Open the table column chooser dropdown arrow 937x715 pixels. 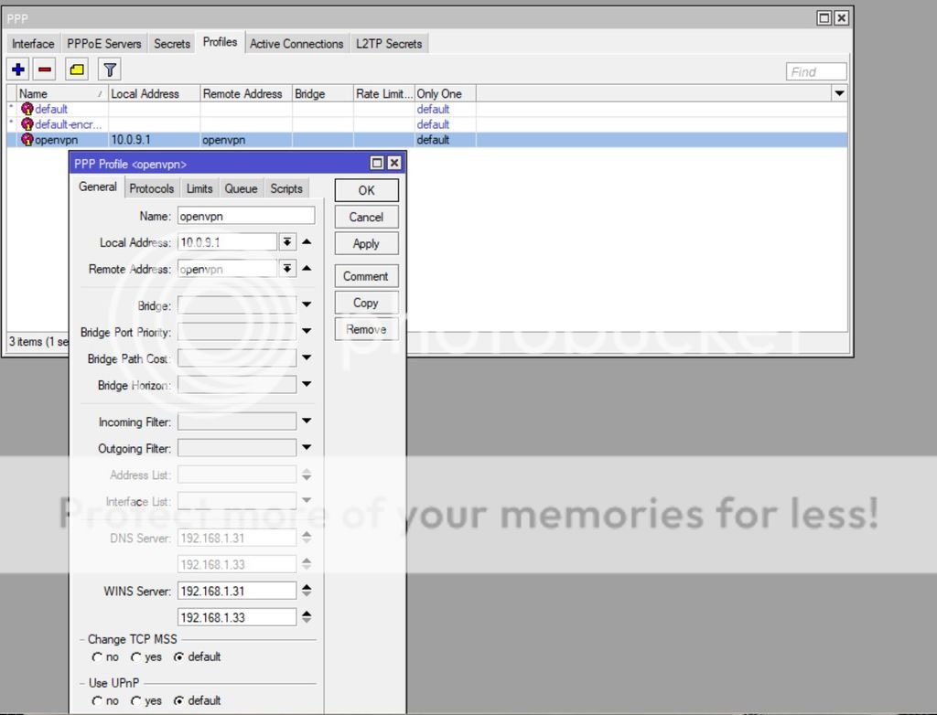(x=839, y=93)
